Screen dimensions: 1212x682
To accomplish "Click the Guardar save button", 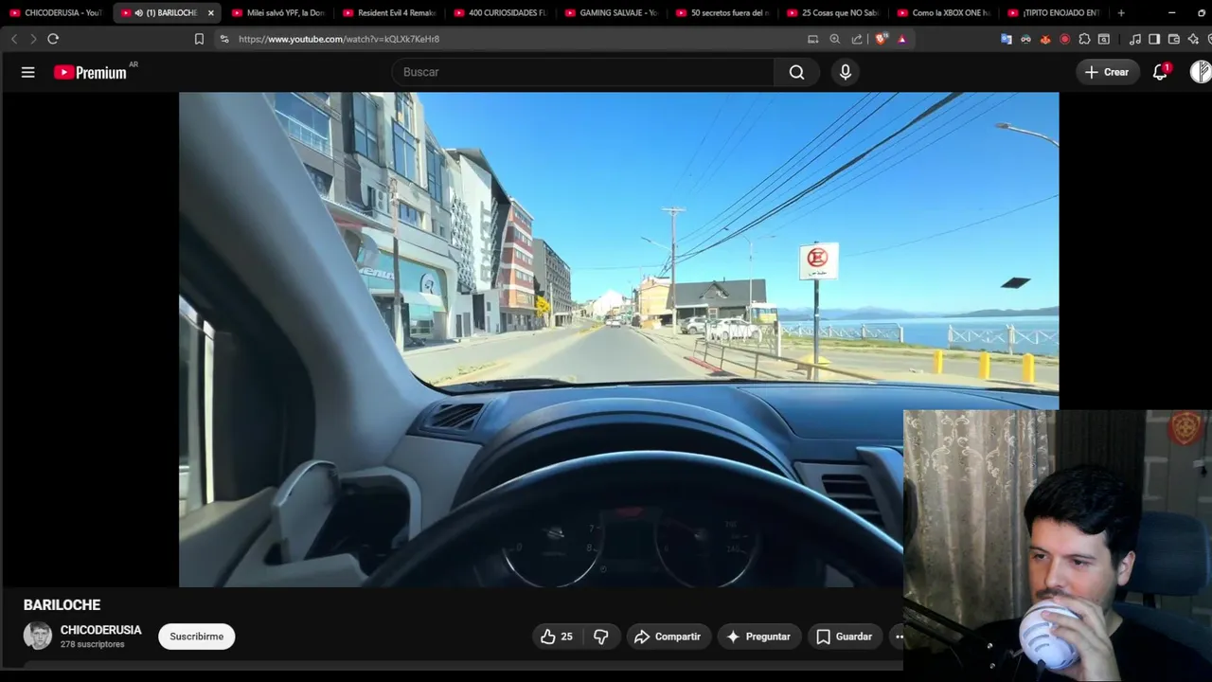I will tap(844, 637).
